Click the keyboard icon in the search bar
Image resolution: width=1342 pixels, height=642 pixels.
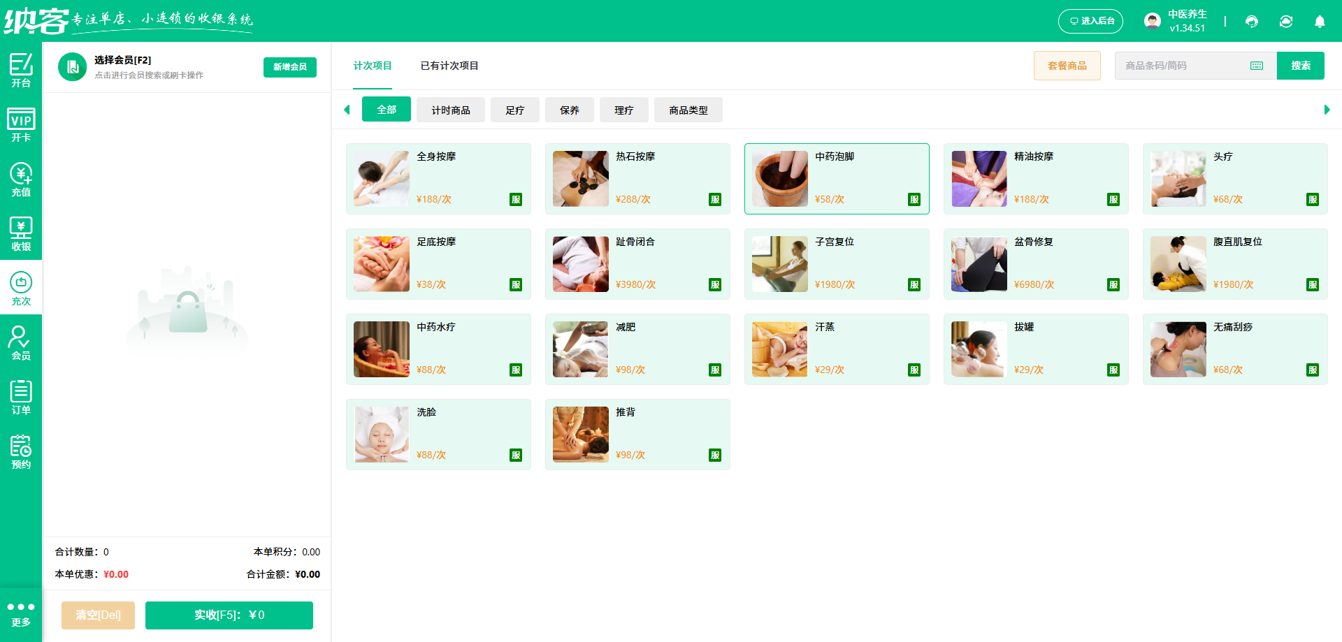1256,65
